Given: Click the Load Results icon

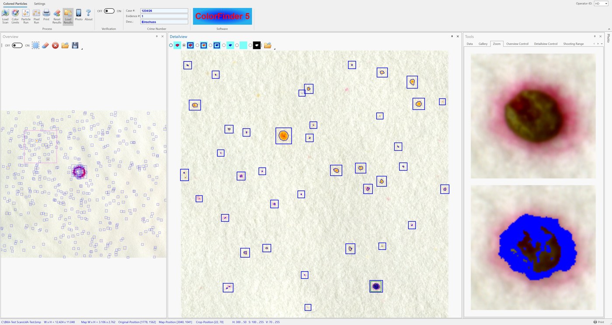Looking at the screenshot, I should [x=68, y=16].
